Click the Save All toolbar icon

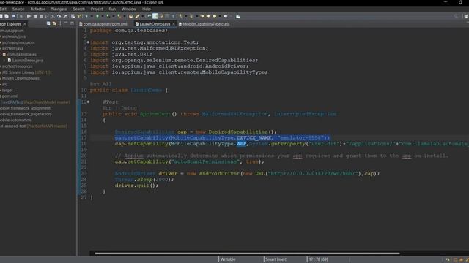pyautogui.click(x=7, y=16)
